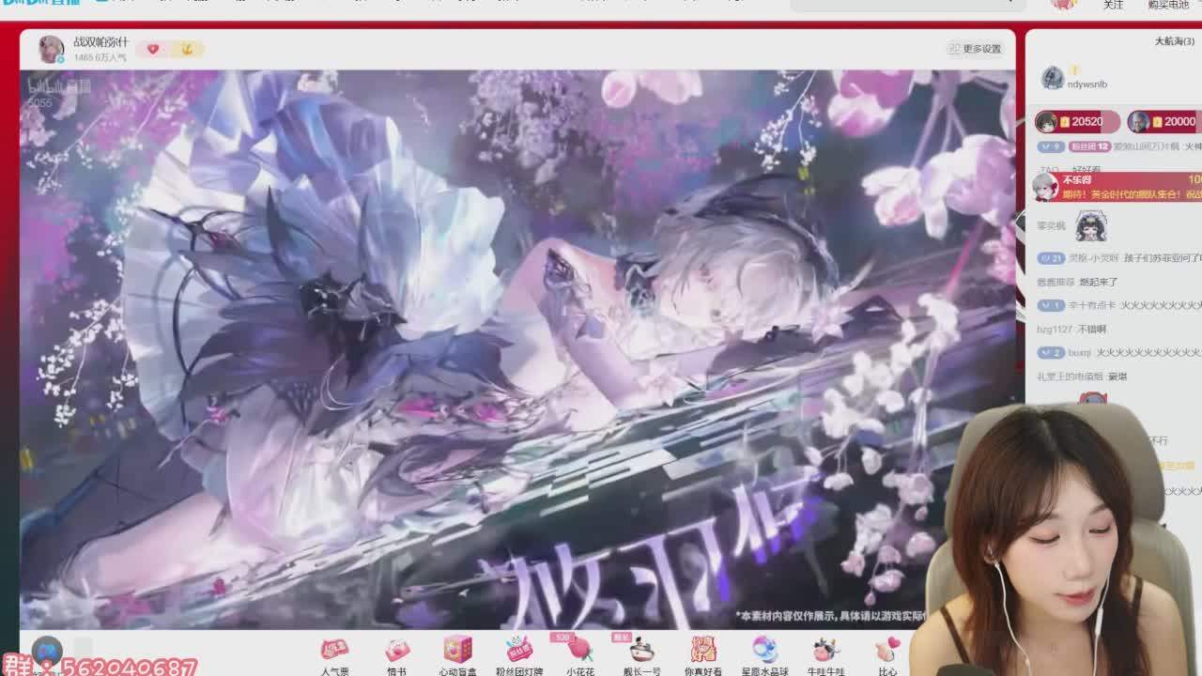Click username 辛十有点卡 in chat
Image resolution: width=1202 pixels, height=676 pixels.
click(1092, 305)
